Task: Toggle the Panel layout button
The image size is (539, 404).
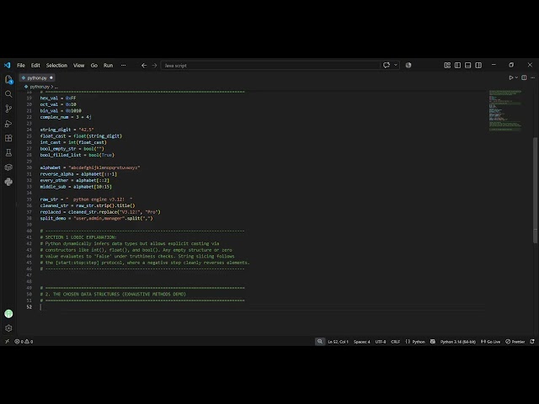Action: pos(468,66)
